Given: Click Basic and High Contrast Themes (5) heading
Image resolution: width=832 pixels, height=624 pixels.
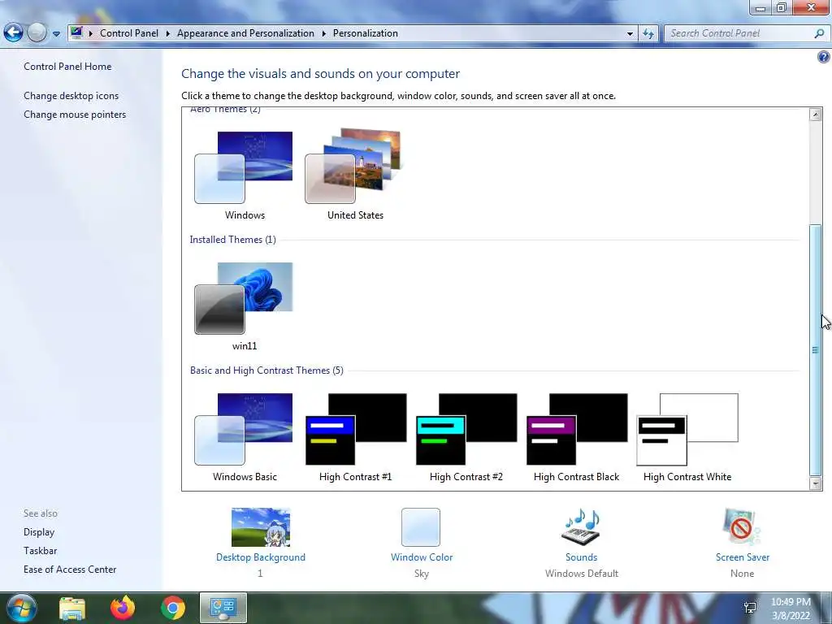Looking at the screenshot, I should pyautogui.click(x=266, y=370).
